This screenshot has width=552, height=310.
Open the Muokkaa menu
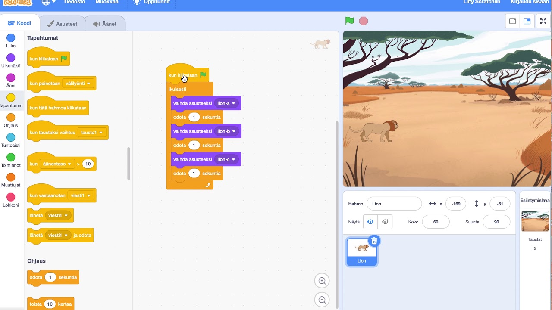click(107, 2)
